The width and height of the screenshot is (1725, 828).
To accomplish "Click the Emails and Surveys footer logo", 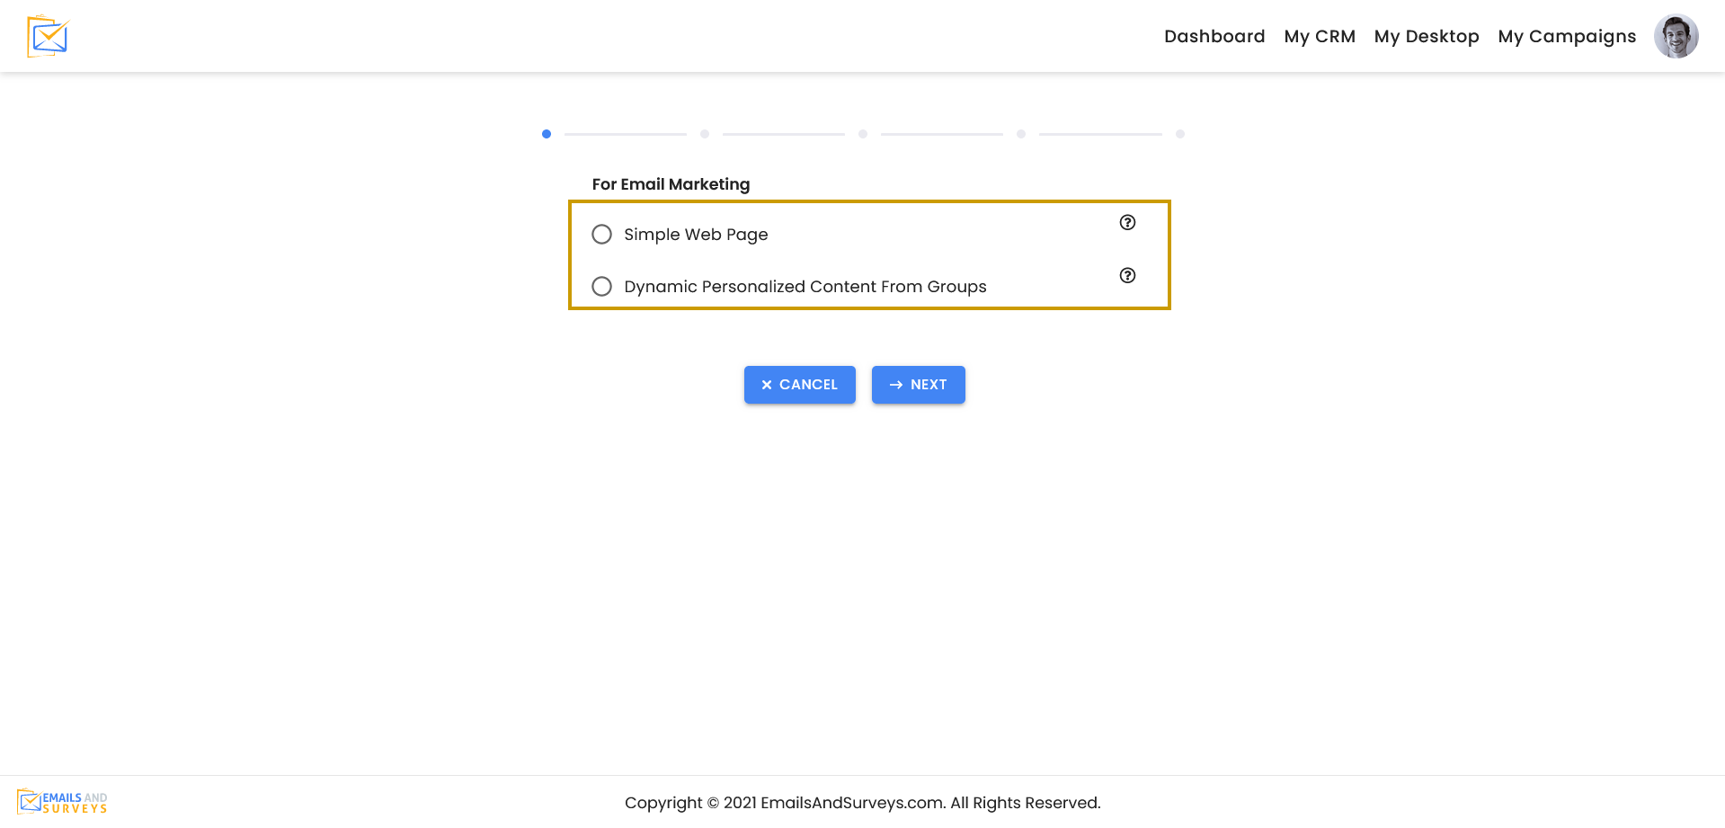I will pyautogui.click(x=62, y=802).
